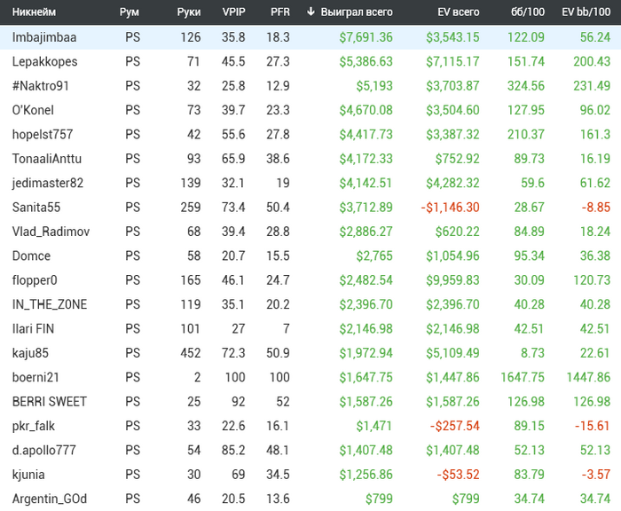Click VPIP value 73.4

[233, 208]
